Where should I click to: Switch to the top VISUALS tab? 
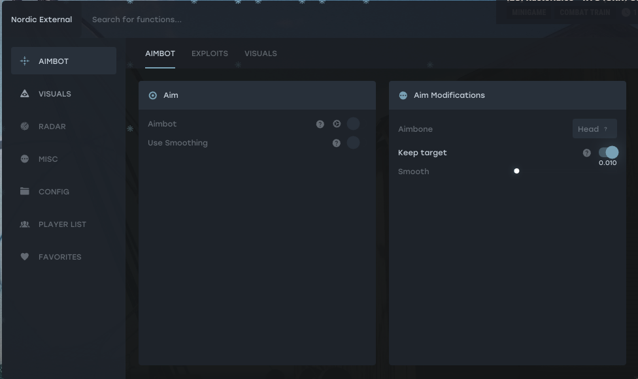[x=260, y=53]
